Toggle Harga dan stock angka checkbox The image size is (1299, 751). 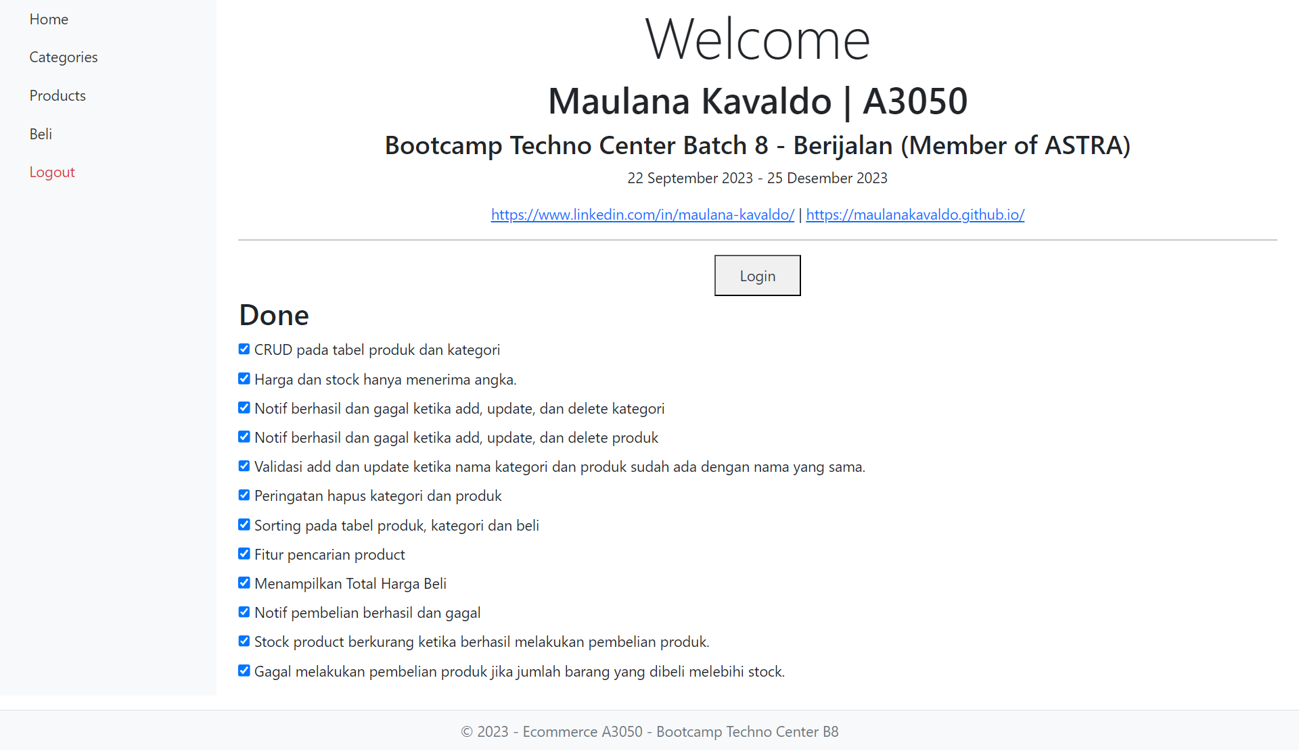(244, 379)
